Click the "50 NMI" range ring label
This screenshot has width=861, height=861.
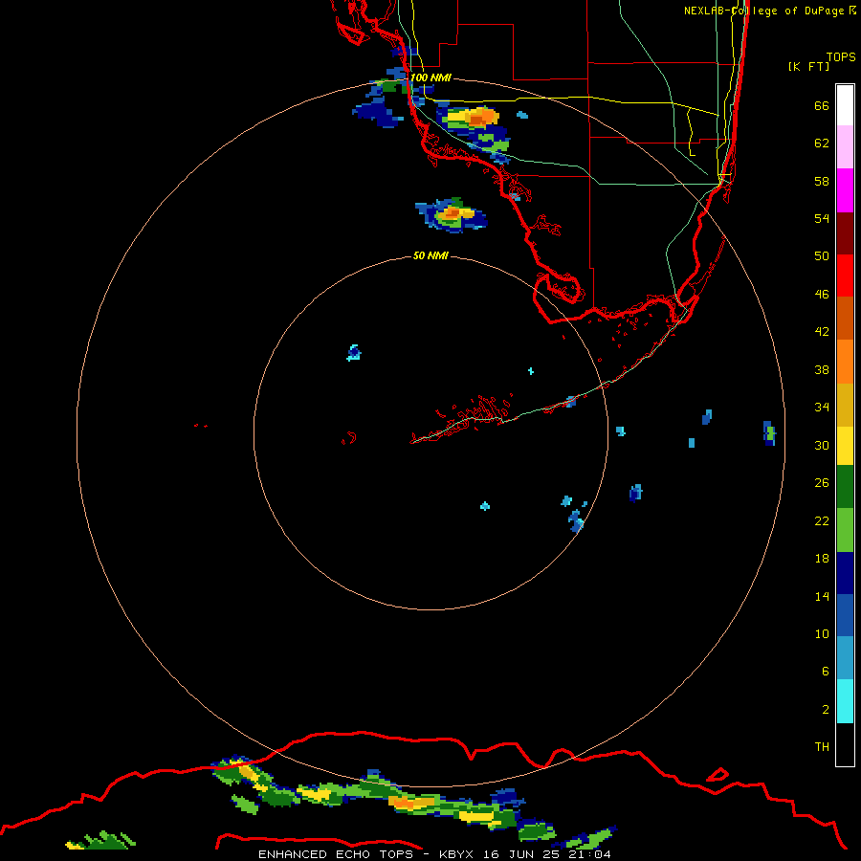coord(430,255)
